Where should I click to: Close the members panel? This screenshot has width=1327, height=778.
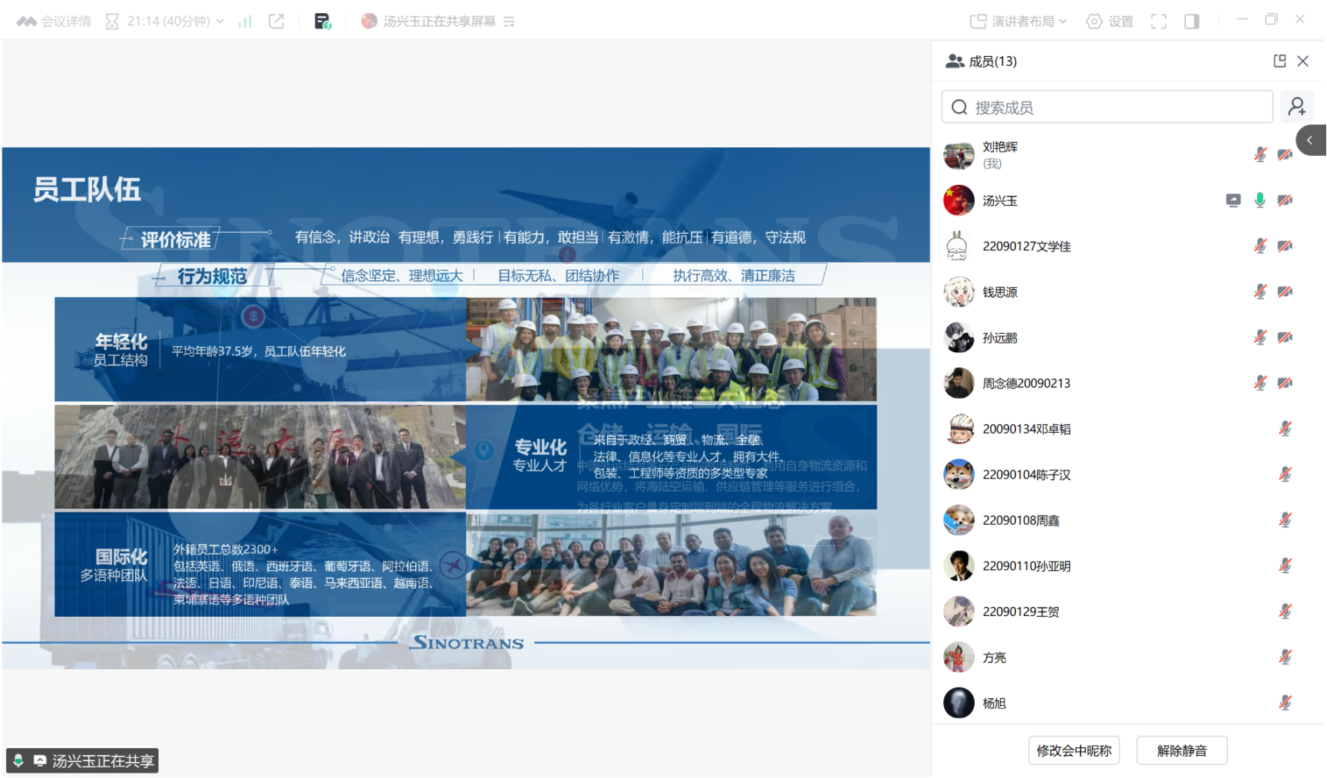1302,61
